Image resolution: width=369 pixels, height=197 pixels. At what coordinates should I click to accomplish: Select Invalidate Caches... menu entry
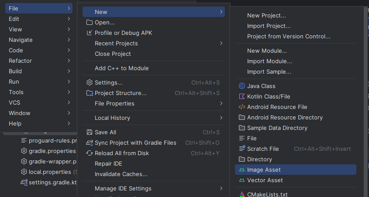121,174
